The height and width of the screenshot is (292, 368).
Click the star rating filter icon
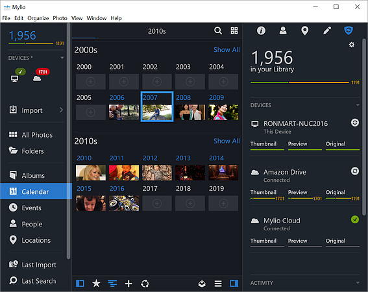click(96, 284)
